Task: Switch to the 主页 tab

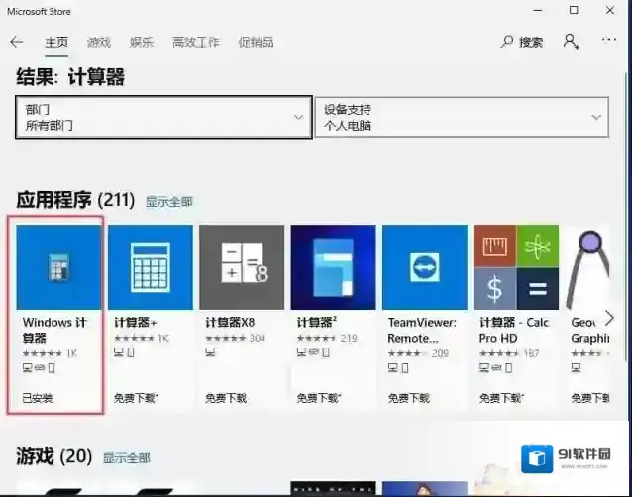Action: [x=56, y=43]
